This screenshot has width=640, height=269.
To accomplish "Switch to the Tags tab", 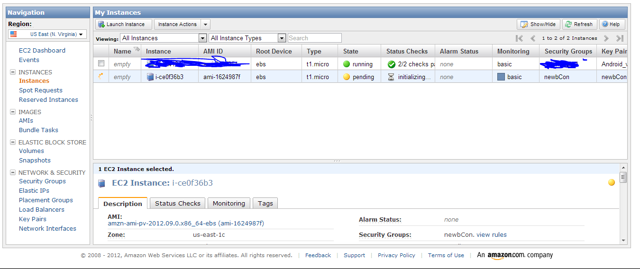I will [265, 203].
